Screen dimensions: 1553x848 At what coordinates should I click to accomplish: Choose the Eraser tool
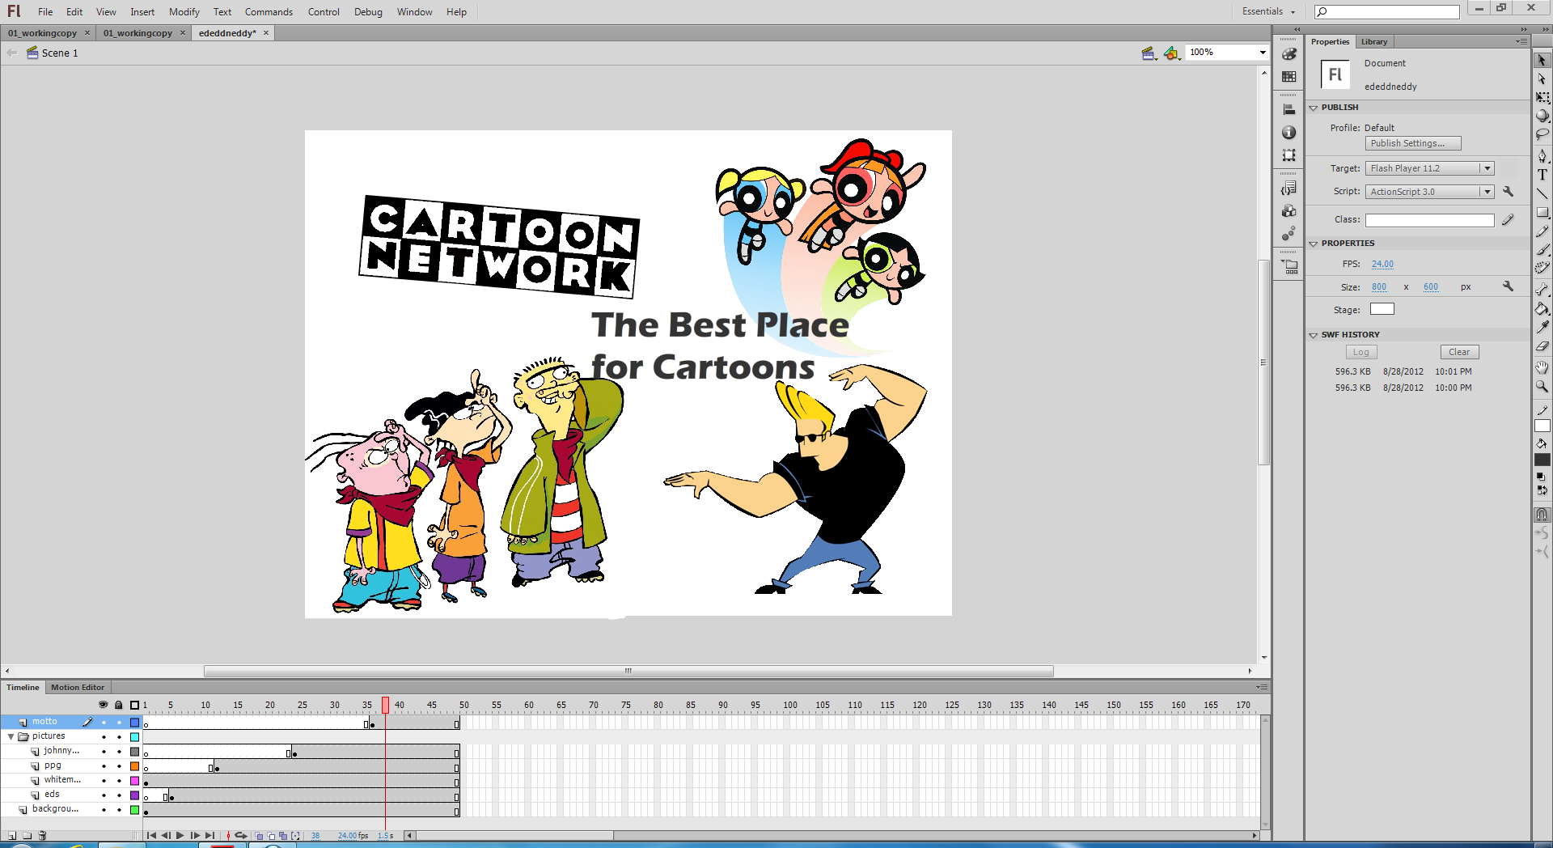(x=1542, y=346)
